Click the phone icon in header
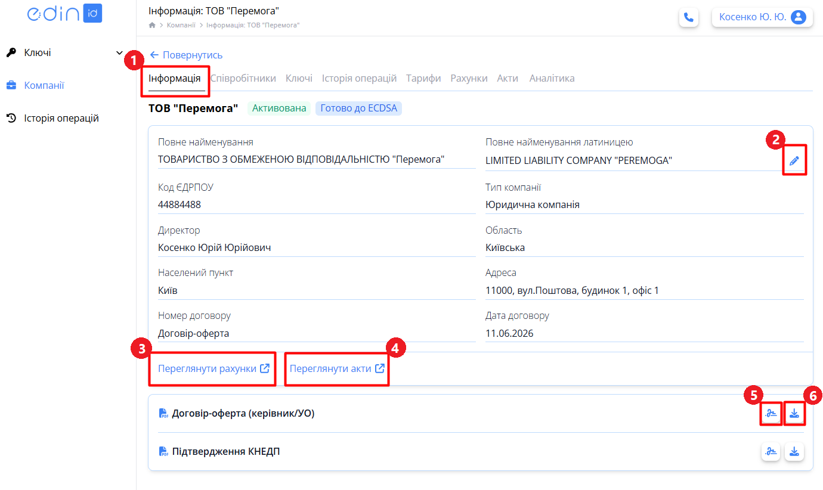 (x=689, y=17)
